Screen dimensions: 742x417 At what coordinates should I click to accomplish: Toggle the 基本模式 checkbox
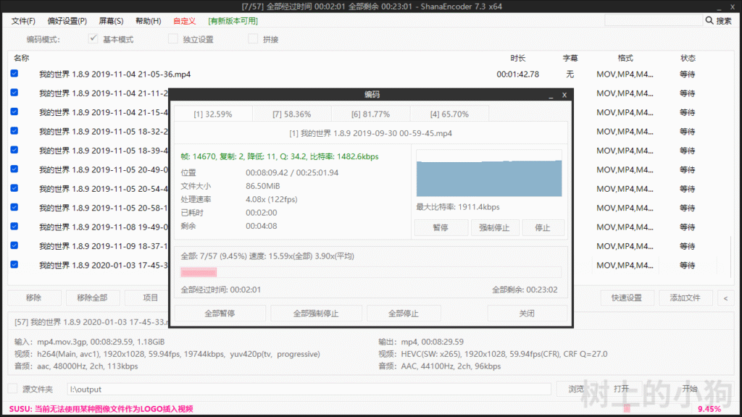93,39
